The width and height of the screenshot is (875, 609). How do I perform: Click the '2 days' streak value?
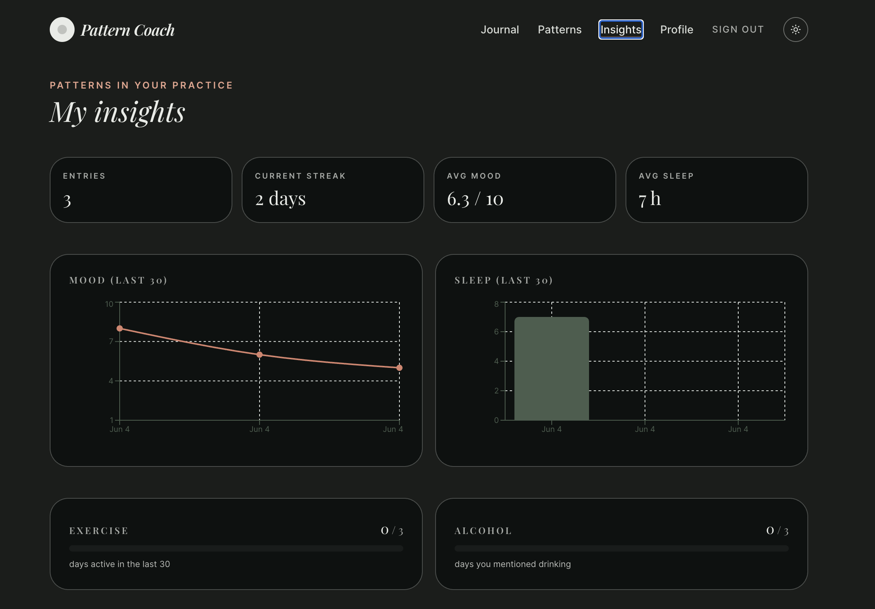(x=280, y=199)
